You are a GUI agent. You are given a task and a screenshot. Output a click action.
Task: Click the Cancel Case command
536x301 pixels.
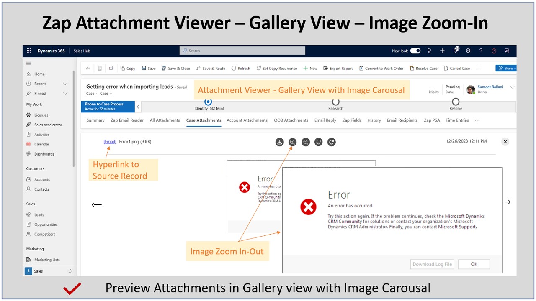[x=457, y=68]
